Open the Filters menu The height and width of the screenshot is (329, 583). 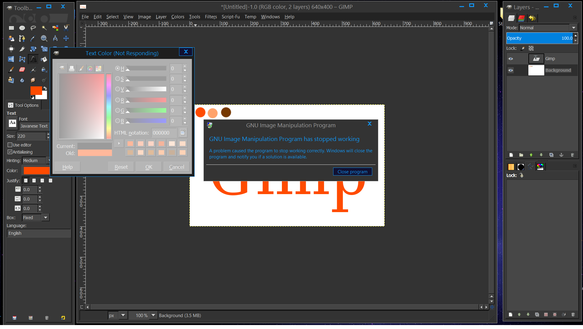point(211,17)
